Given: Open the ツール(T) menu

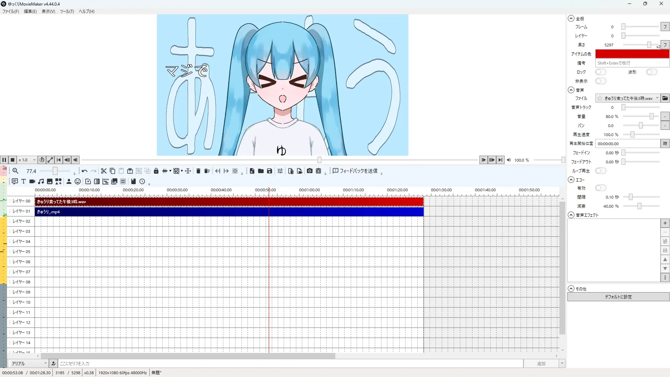Looking at the screenshot, I should (x=67, y=11).
